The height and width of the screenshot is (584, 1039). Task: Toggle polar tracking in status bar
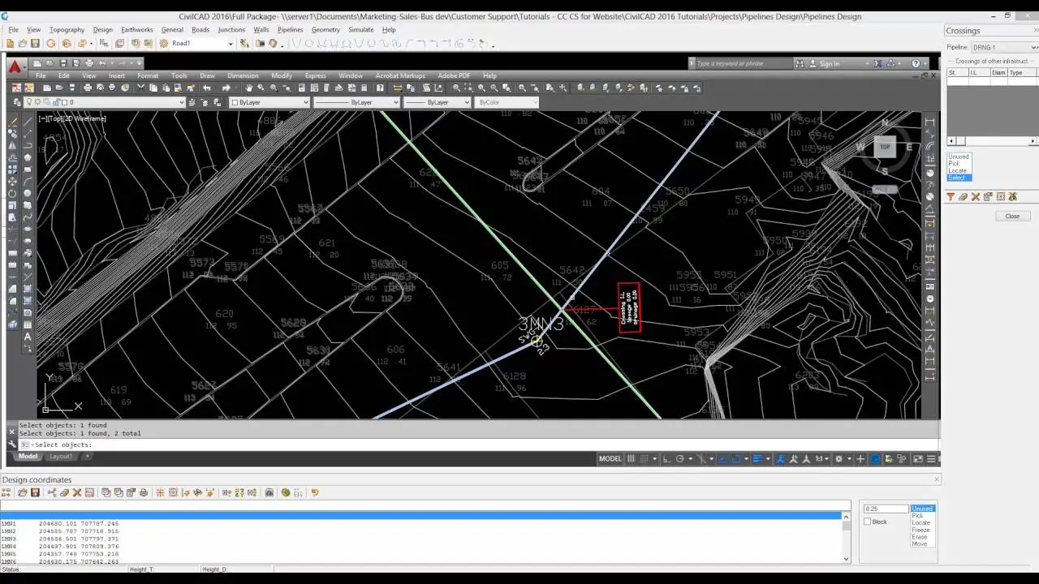680,459
